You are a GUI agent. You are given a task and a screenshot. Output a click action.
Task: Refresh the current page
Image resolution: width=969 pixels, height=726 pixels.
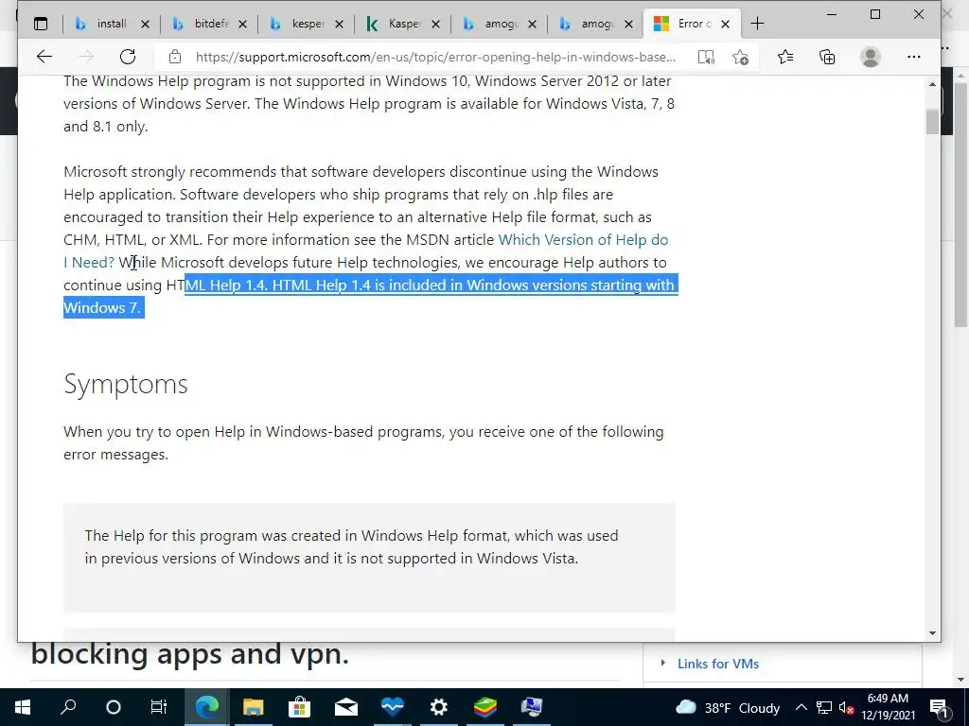(x=128, y=57)
